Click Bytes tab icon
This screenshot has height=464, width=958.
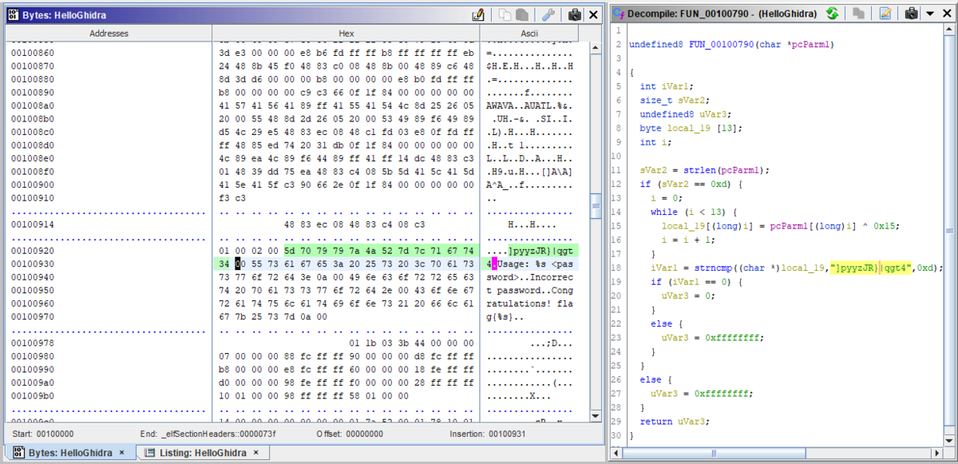click(x=18, y=453)
